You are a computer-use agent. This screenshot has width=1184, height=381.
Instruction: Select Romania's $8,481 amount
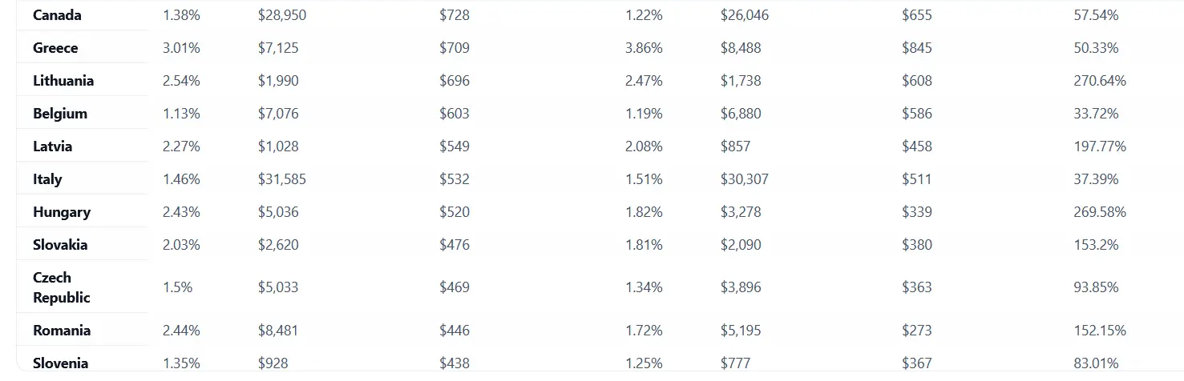tap(278, 331)
